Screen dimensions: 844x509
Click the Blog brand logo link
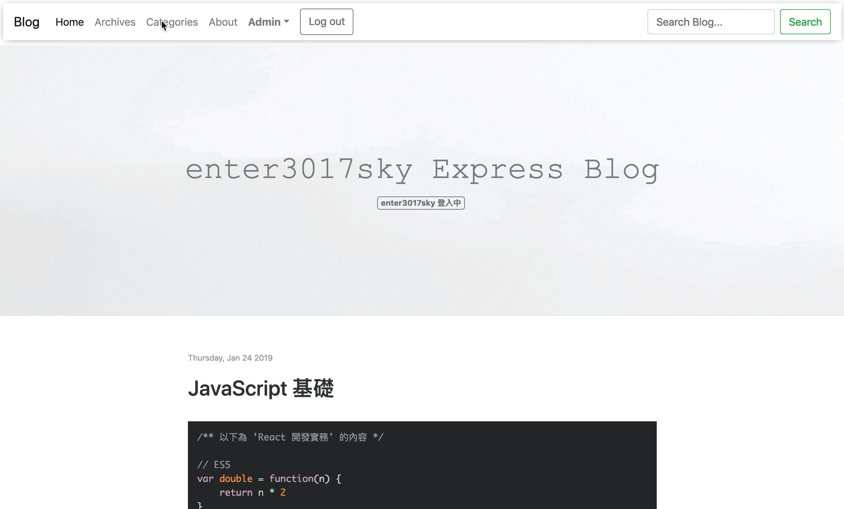pos(27,22)
